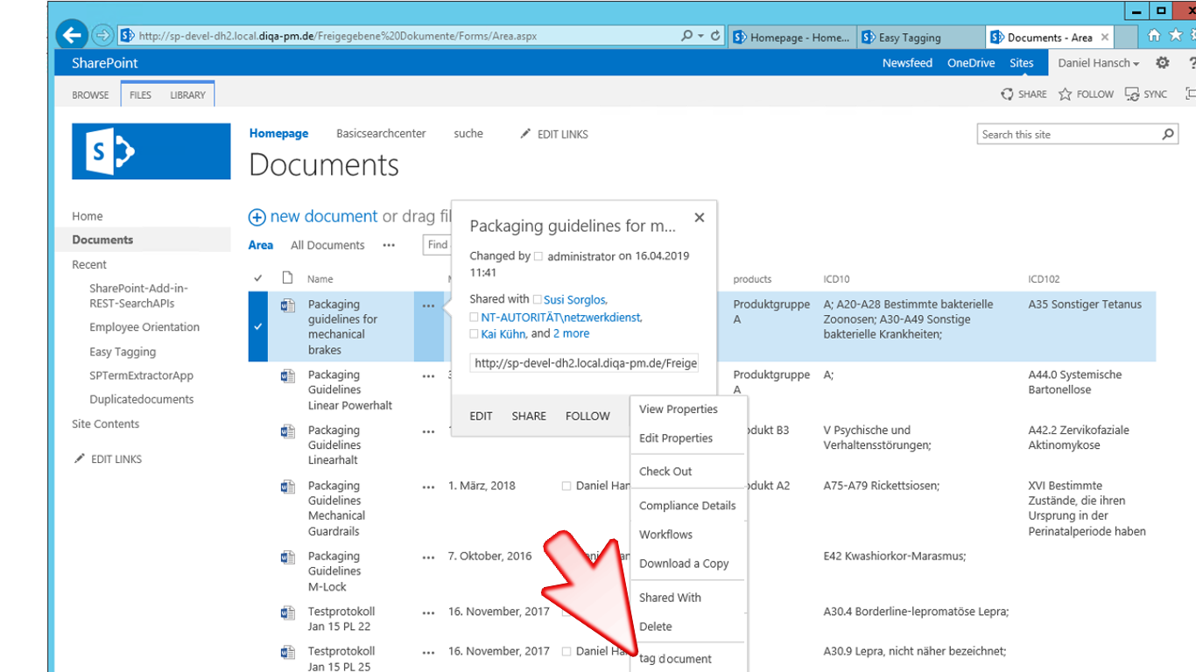Open ellipsis for Packaging Guidelines Linearhalt

[x=428, y=430]
